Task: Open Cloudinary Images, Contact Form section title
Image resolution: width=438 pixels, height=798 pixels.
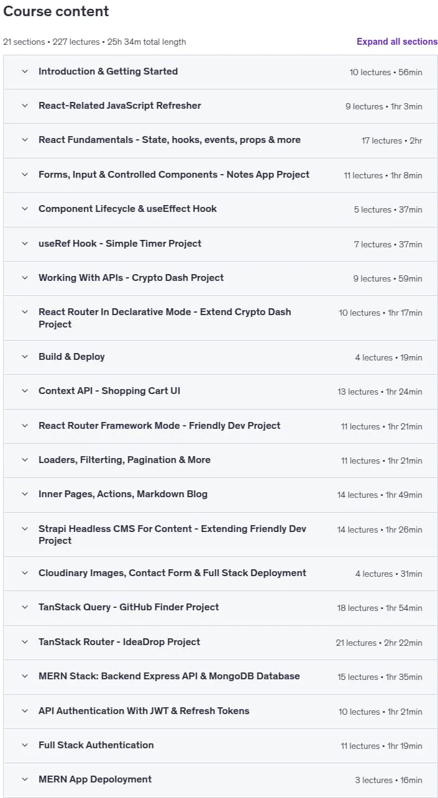Action: tap(172, 573)
